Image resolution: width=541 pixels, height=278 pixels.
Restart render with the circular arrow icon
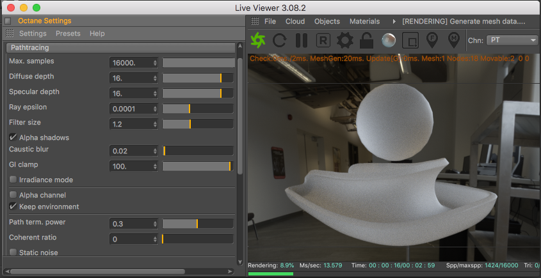click(x=279, y=40)
